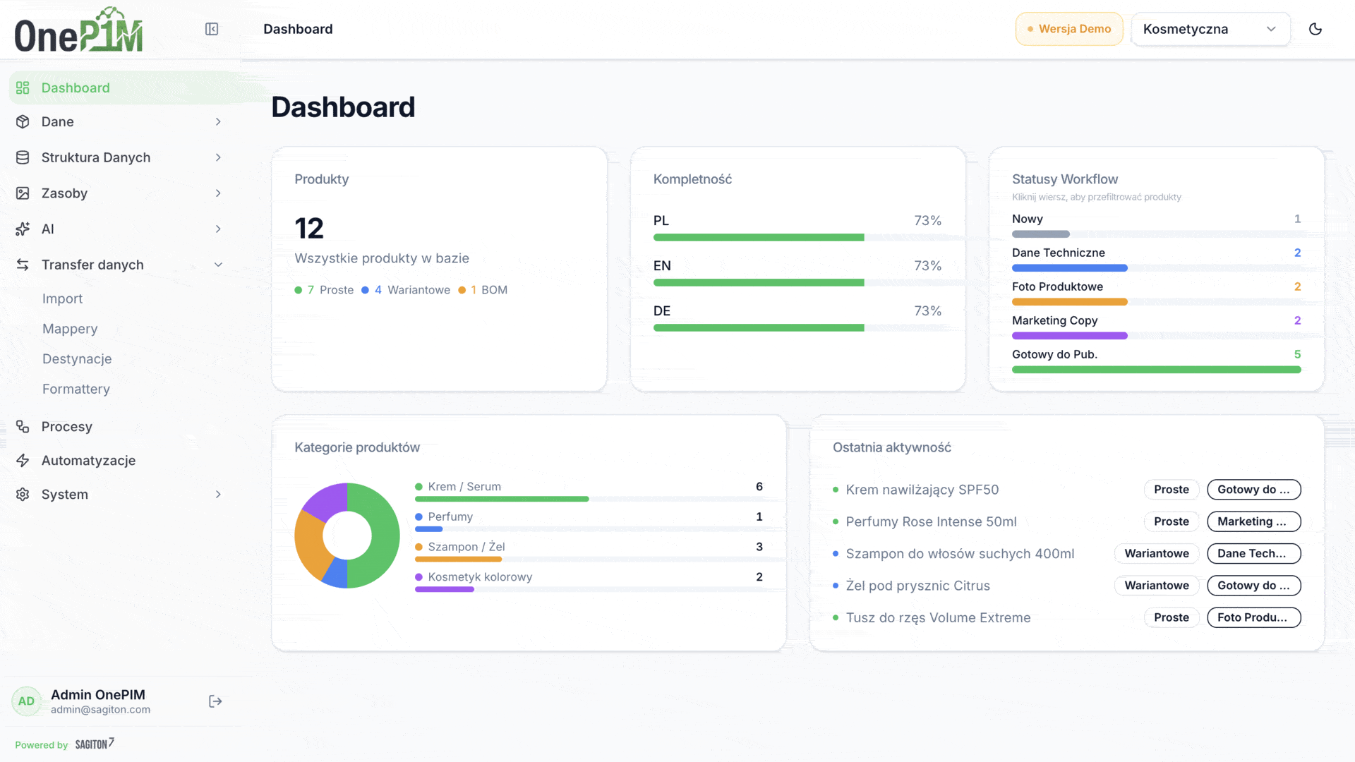
Task: Click the DE completeness progress bar
Action: click(x=797, y=328)
